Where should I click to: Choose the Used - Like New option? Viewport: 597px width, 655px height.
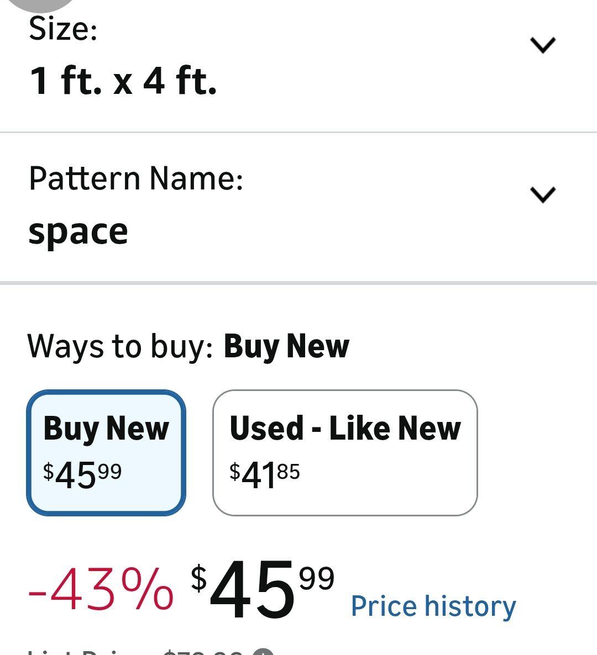pos(344,452)
